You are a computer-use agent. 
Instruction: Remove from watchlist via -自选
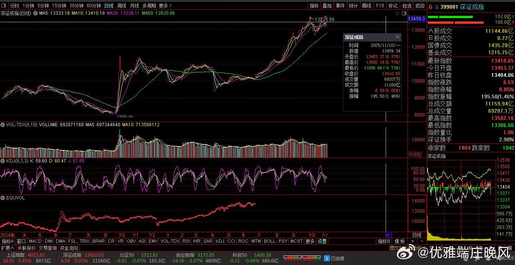point(406,6)
